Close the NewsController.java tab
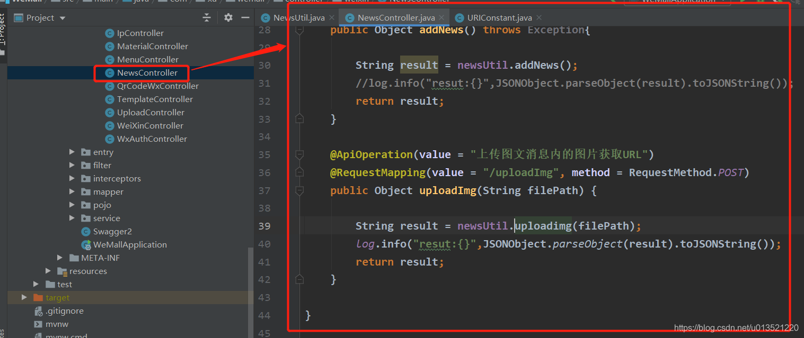The height and width of the screenshot is (338, 804). click(x=441, y=18)
